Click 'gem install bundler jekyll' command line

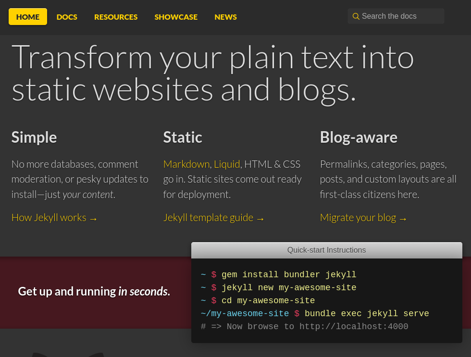(x=278, y=275)
